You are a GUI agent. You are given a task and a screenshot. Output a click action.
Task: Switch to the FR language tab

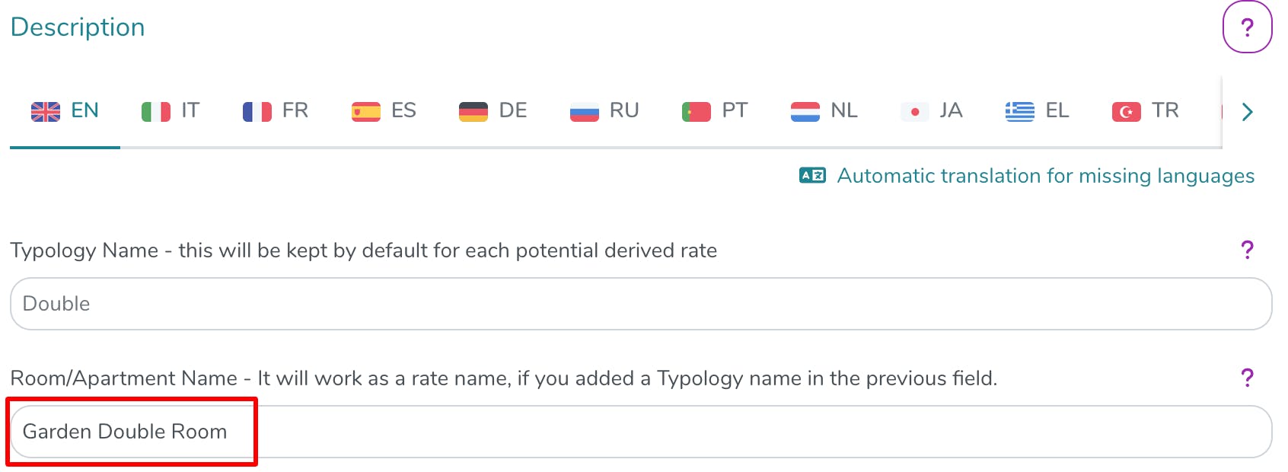click(x=276, y=111)
